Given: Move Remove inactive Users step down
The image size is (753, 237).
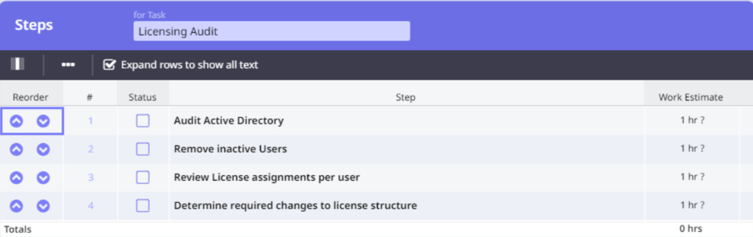Looking at the screenshot, I should click(x=44, y=149).
